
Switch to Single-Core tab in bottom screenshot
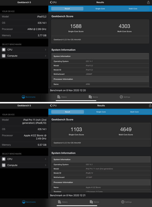coord(101,112)
